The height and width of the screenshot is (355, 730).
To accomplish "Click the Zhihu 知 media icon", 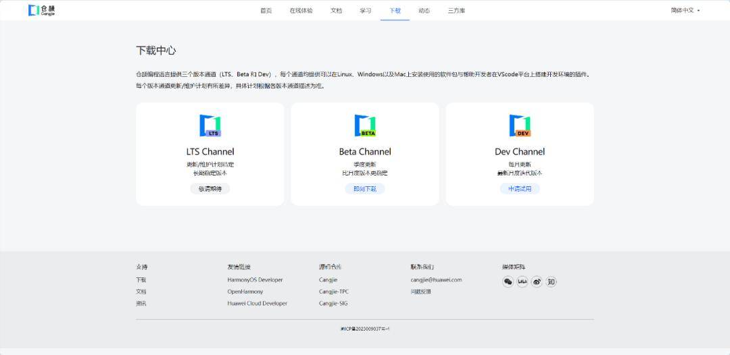I will point(552,281).
